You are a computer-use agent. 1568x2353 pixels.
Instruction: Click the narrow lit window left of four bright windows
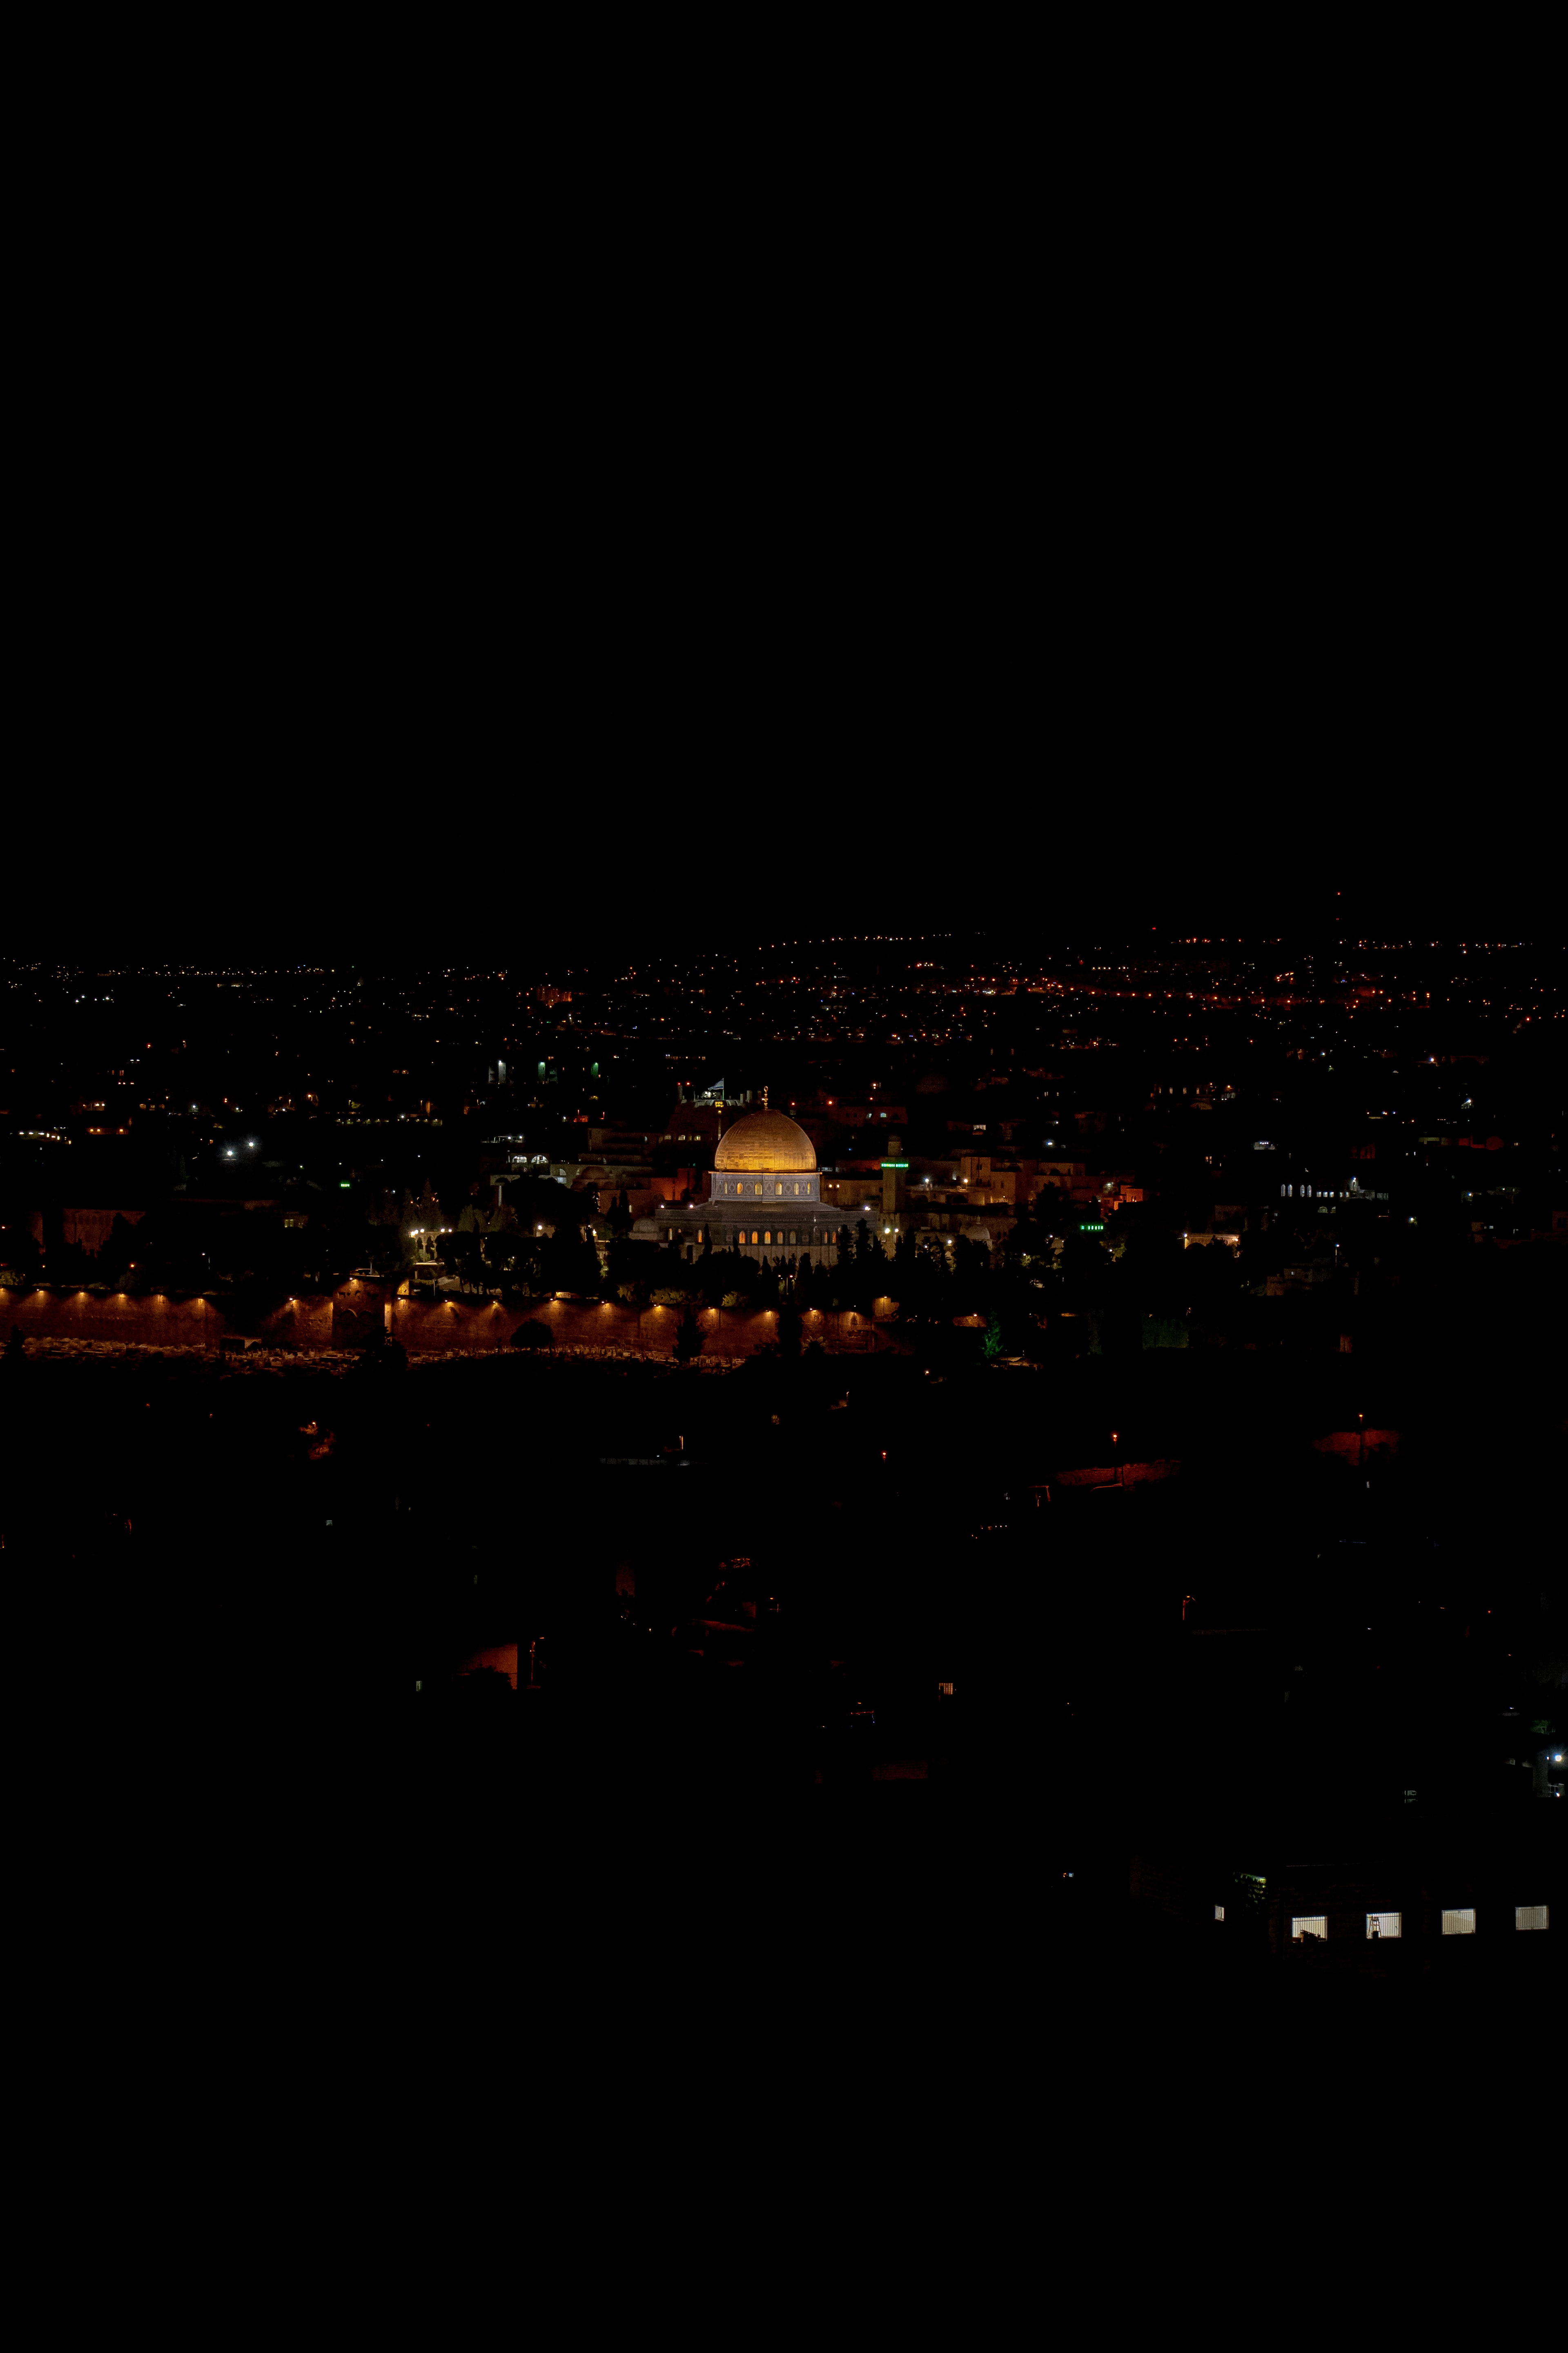click(x=1219, y=1913)
